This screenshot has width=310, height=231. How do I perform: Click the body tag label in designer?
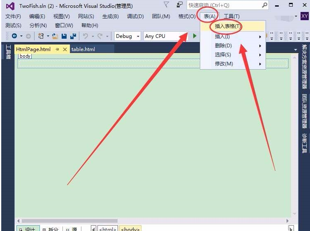pos(25,56)
